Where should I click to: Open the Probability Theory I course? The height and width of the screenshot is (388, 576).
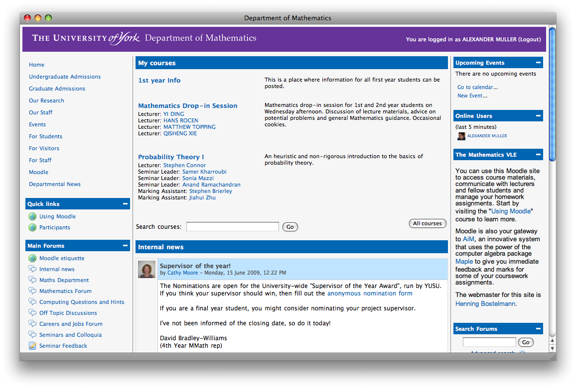click(x=171, y=157)
